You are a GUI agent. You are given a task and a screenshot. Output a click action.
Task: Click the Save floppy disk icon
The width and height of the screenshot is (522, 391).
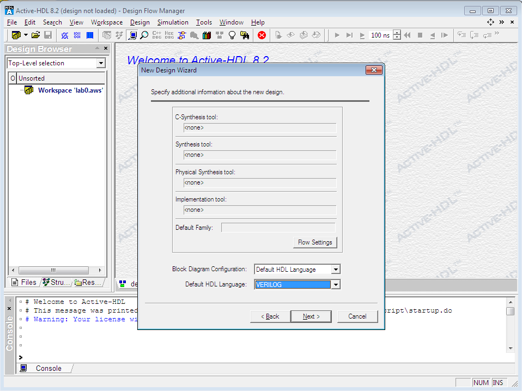(48, 35)
